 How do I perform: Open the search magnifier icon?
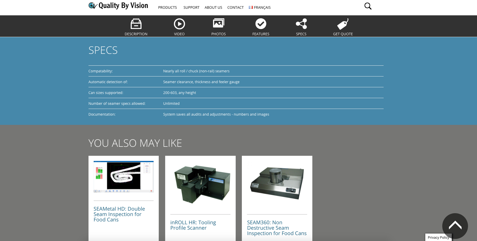368,6
